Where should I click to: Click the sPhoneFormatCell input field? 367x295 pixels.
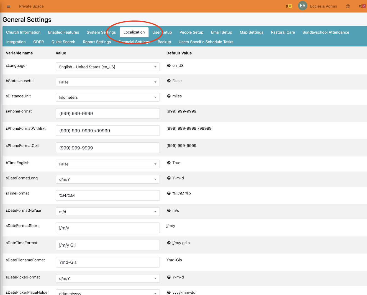(107, 148)
